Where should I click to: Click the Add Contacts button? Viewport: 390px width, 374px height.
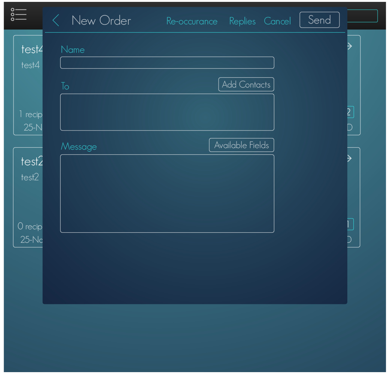246,85
